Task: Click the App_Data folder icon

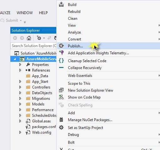Action: (x=28, y=76)
